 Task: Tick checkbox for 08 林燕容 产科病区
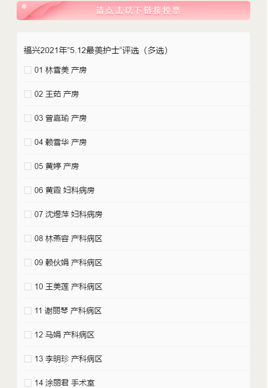click(27, 239)
